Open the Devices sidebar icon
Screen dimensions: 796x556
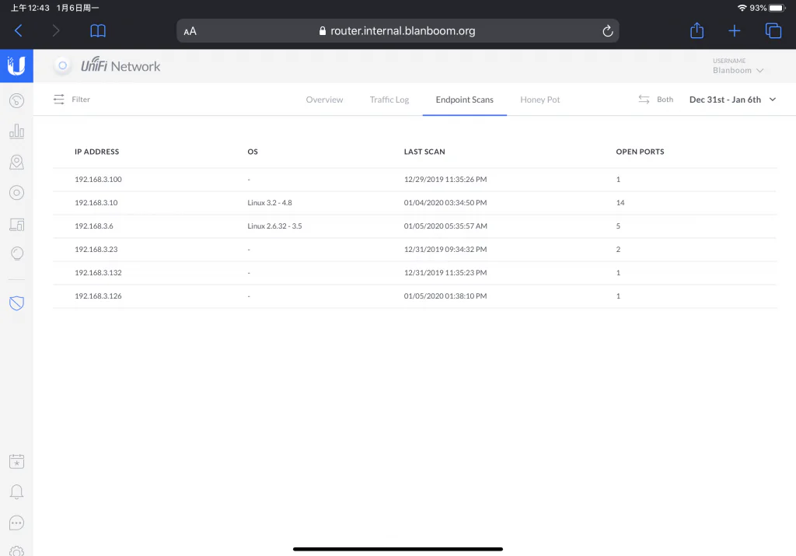(x=17, y=193)
